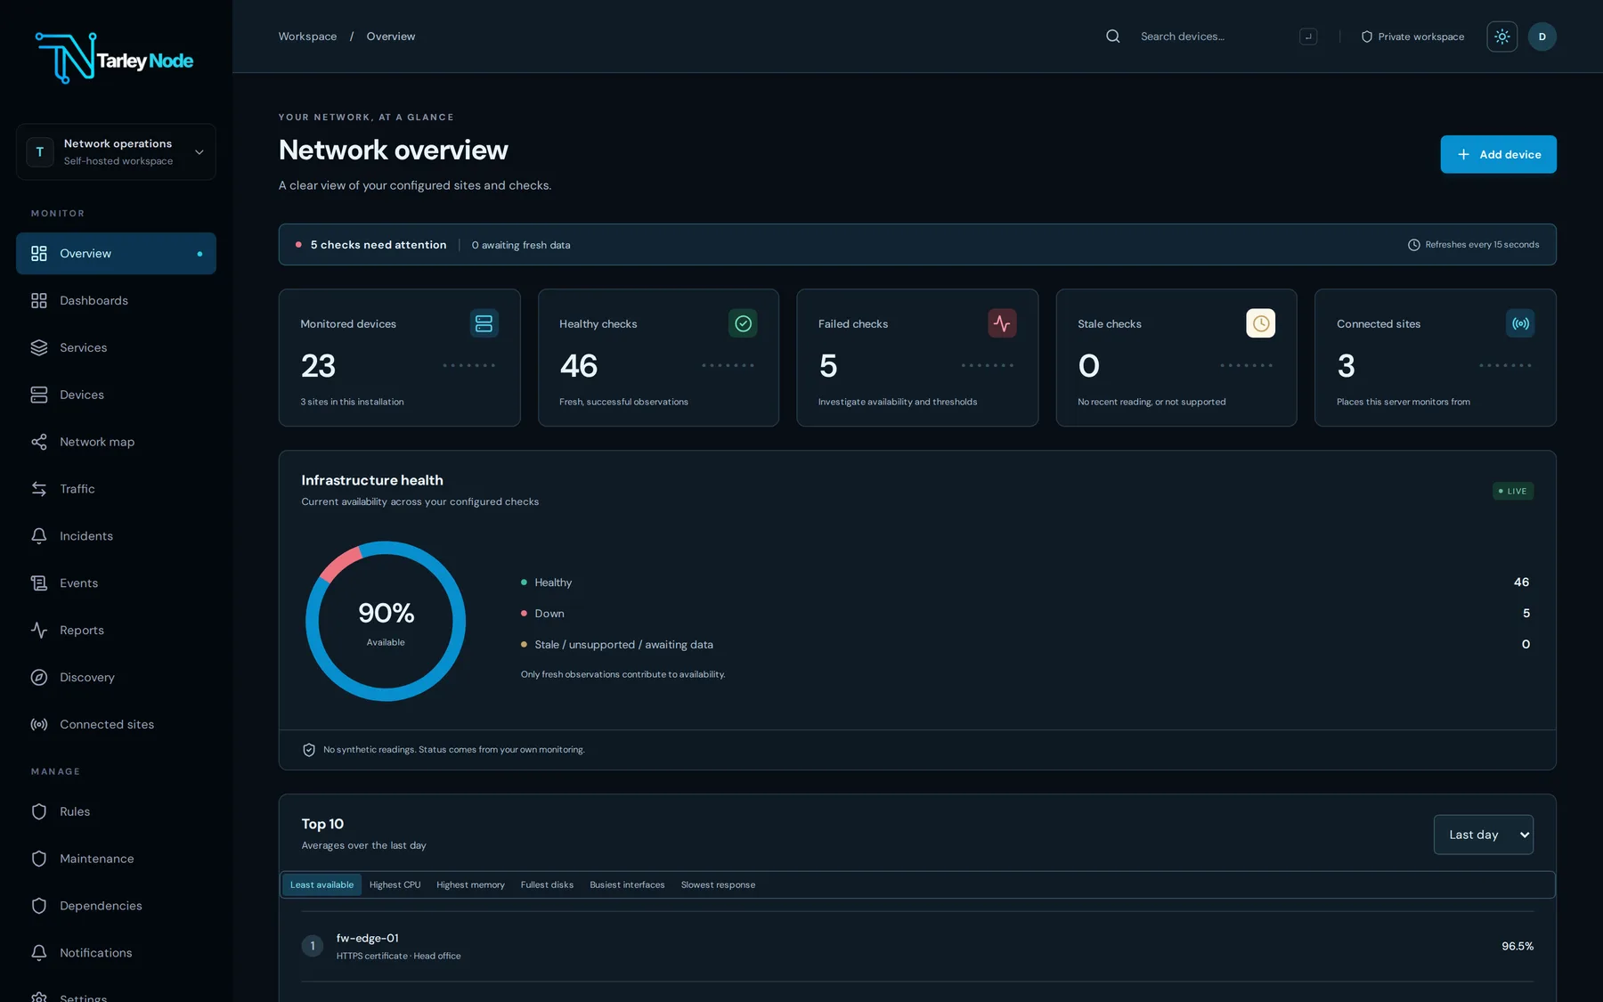
Task: Click the Discovery compass icon
Action: pyautogui.click(x=39, y=678)
